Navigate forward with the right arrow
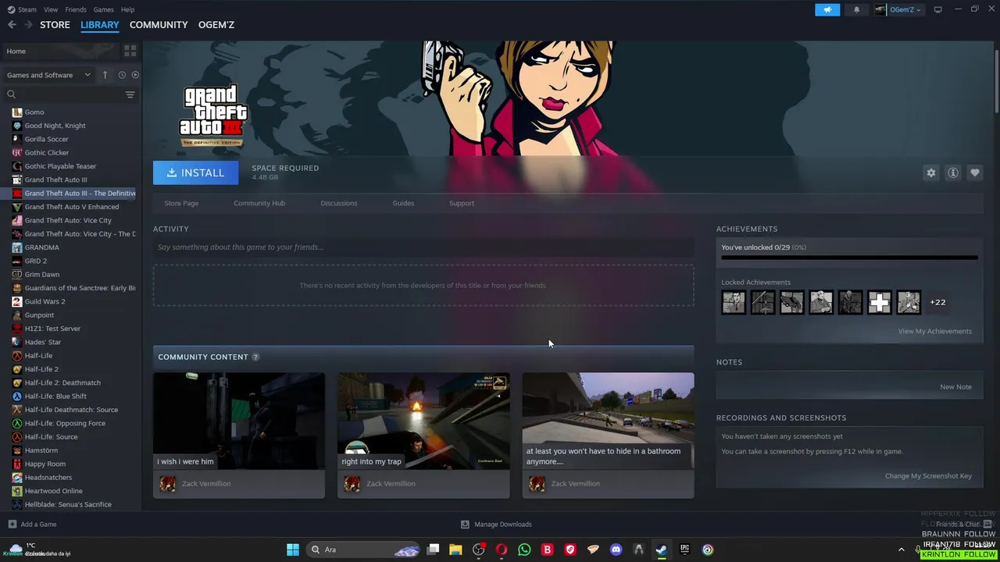Viewport: 1000px width, 562px height. click(28, 25)
